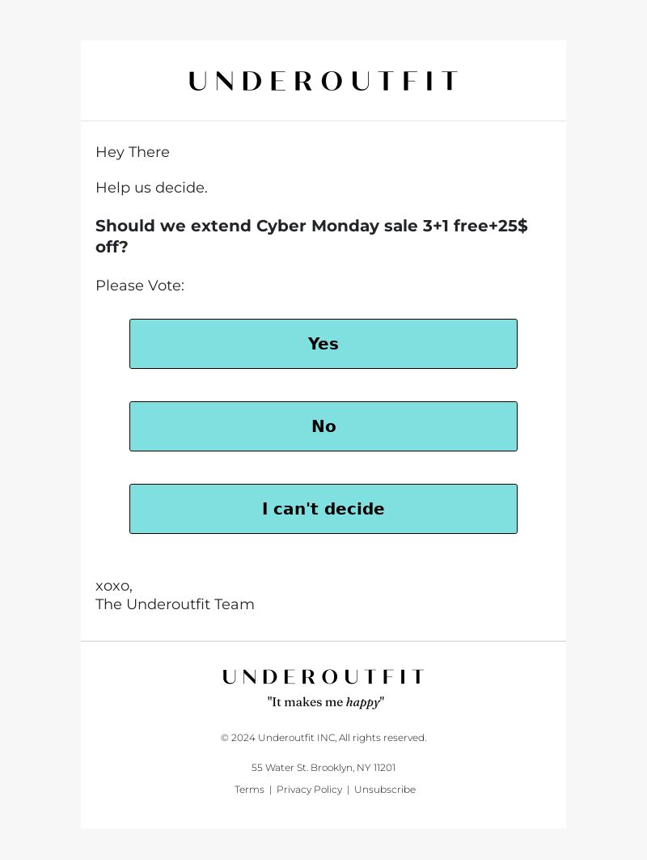Screen dimensions: 647x860
Task: Vote Yes to extend the sale
Action: pyautogui.click(x=323, y=344)
